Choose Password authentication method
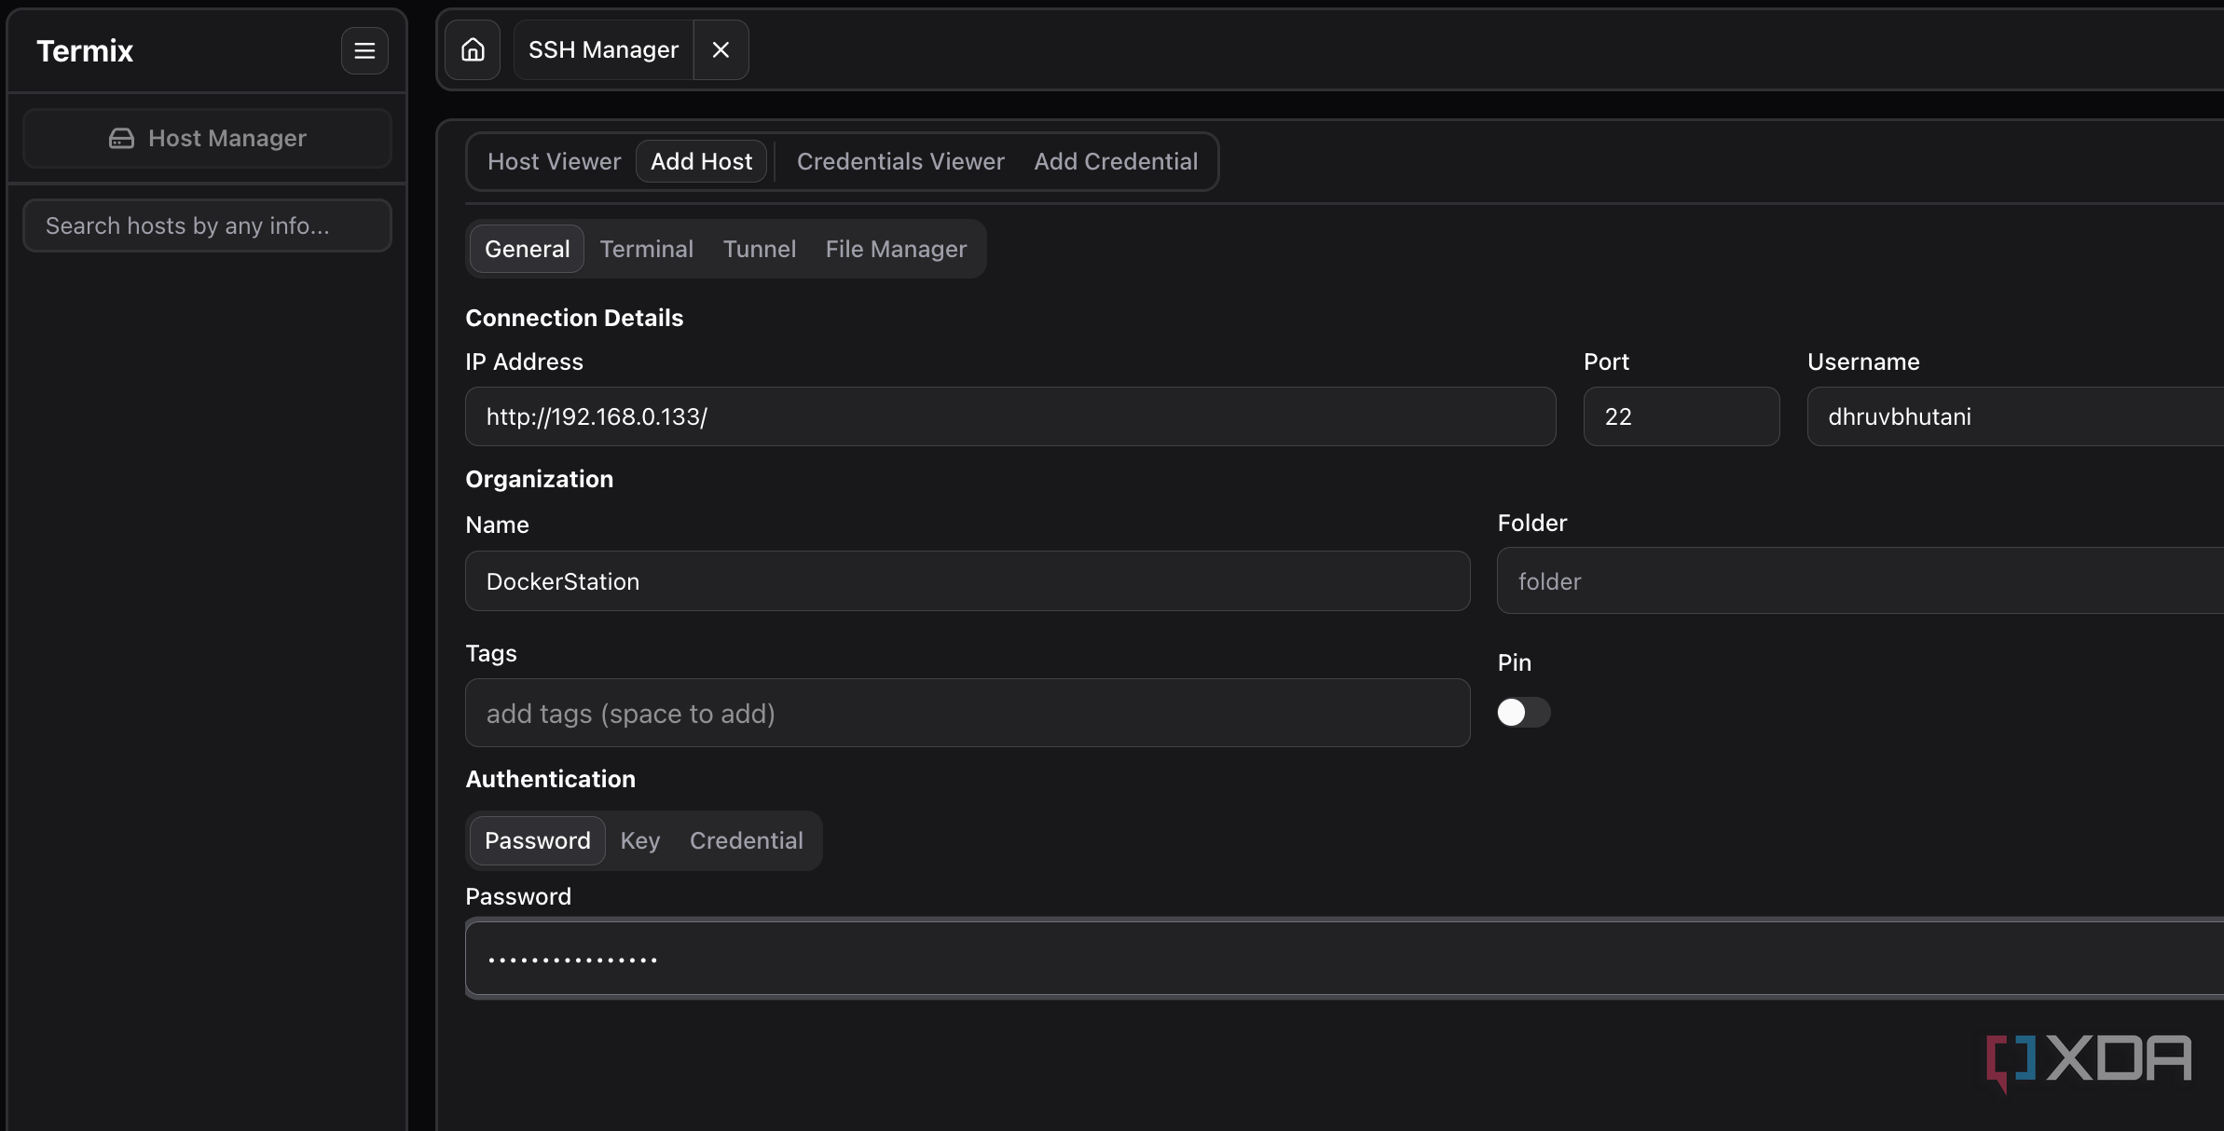This screenshot has height=1131, width=2224. 537,840
